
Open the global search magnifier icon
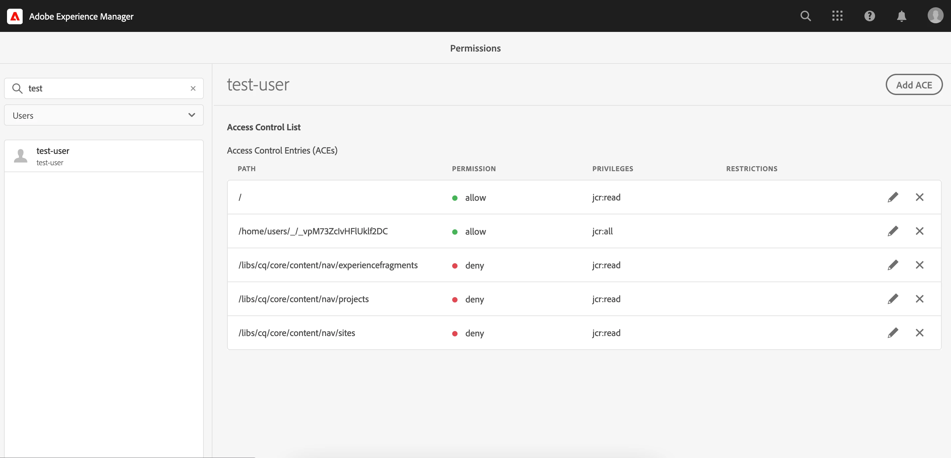click(805, 16)
